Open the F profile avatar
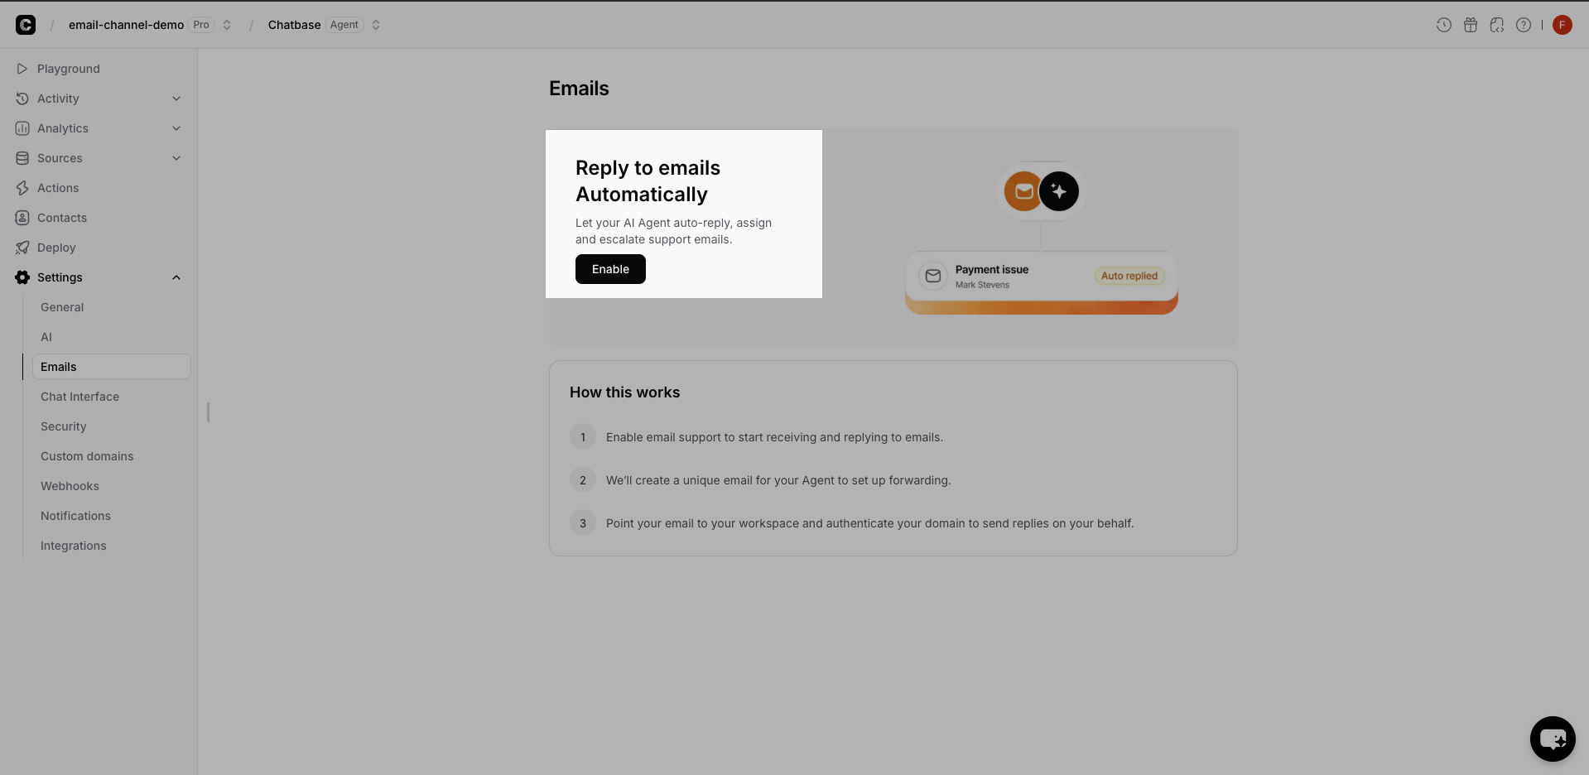Viewport: 1589px width, 775px height. click(x=1562, y=25)
